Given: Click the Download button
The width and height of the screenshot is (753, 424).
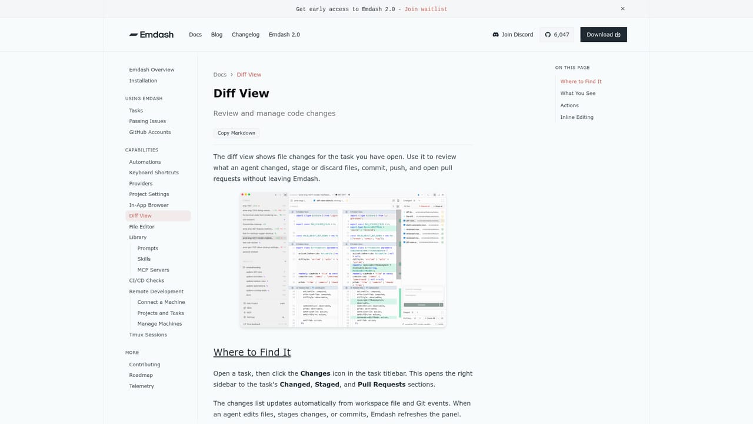Looking at the screenshot, I should click(x=604, y=35).
